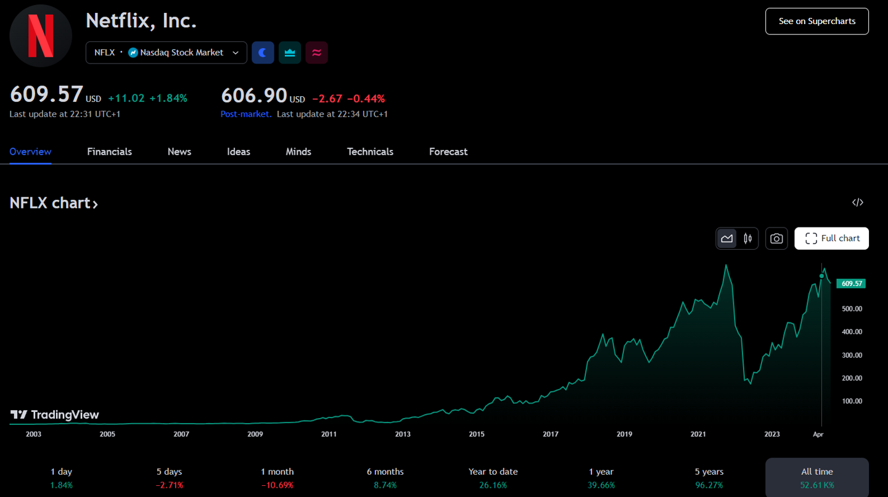Image resolution: width=888 pixels, height=497 pixels.
Task: Select the 1 month range
Action: point(277,478)
